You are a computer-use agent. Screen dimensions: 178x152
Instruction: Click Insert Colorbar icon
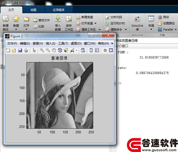[91, 50]
